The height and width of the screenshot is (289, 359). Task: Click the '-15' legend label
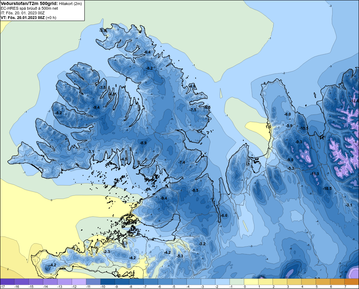(31, 287)
